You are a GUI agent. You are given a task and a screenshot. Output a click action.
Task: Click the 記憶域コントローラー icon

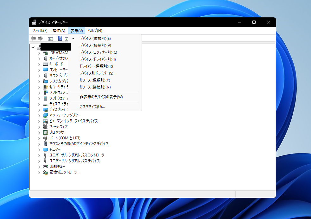45,172
